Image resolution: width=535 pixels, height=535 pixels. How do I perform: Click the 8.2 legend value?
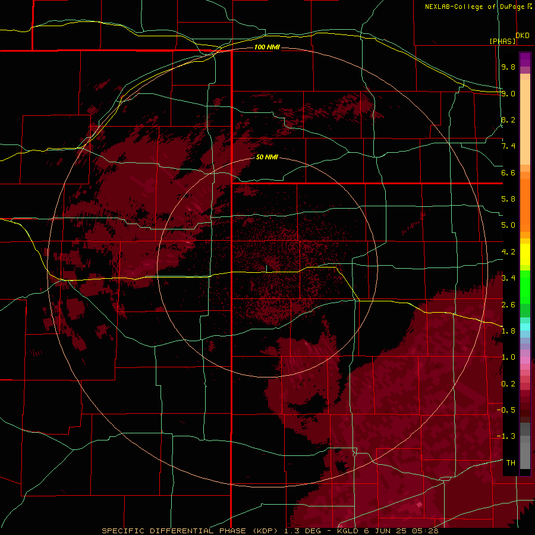tap(508, 119)
